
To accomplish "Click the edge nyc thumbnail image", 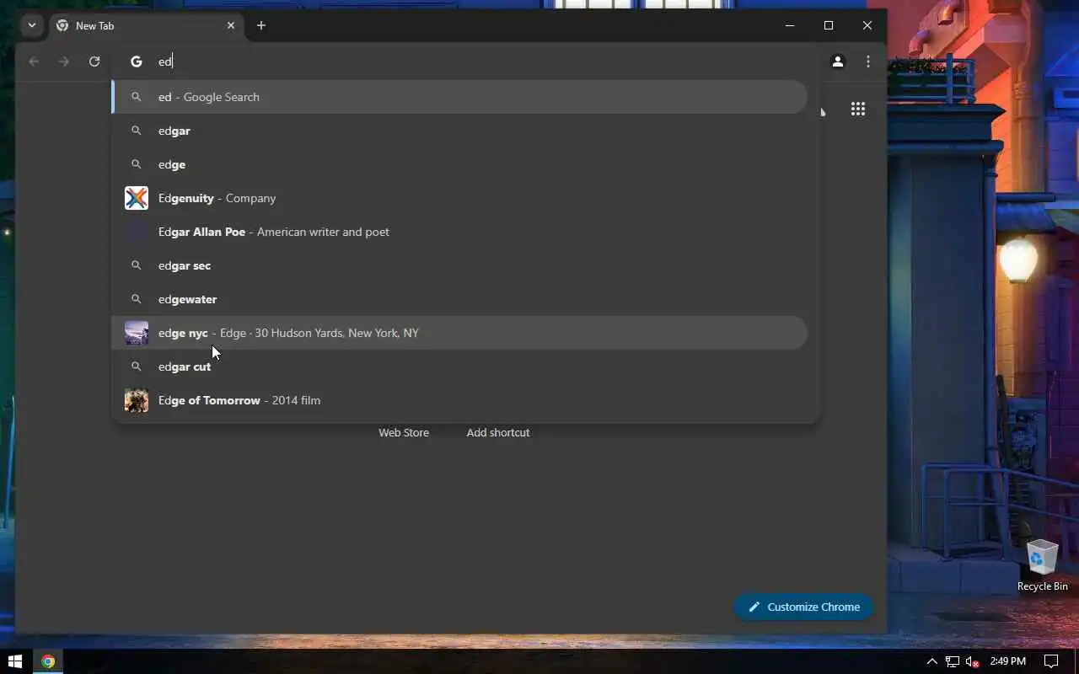I will pyautogui.click(x=137, y=333).
